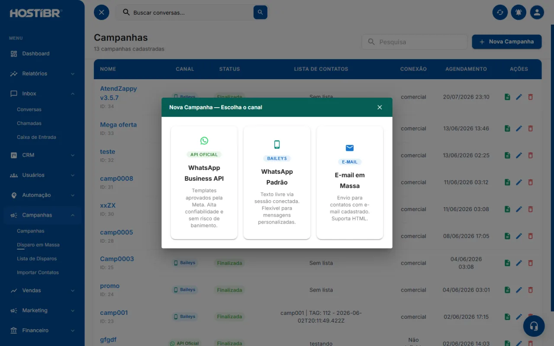
Task: Open report icon for AtendZappy v3.5.7 campaign
Action: pyautogui.click(x=507, y=97)
